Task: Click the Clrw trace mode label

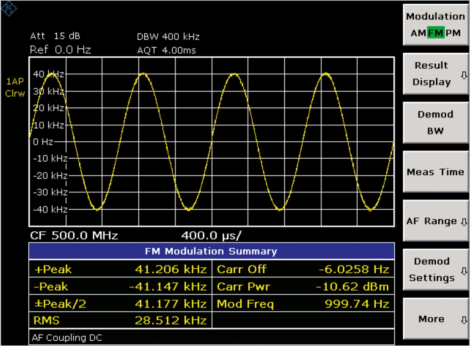Action: tap(15, 93)
